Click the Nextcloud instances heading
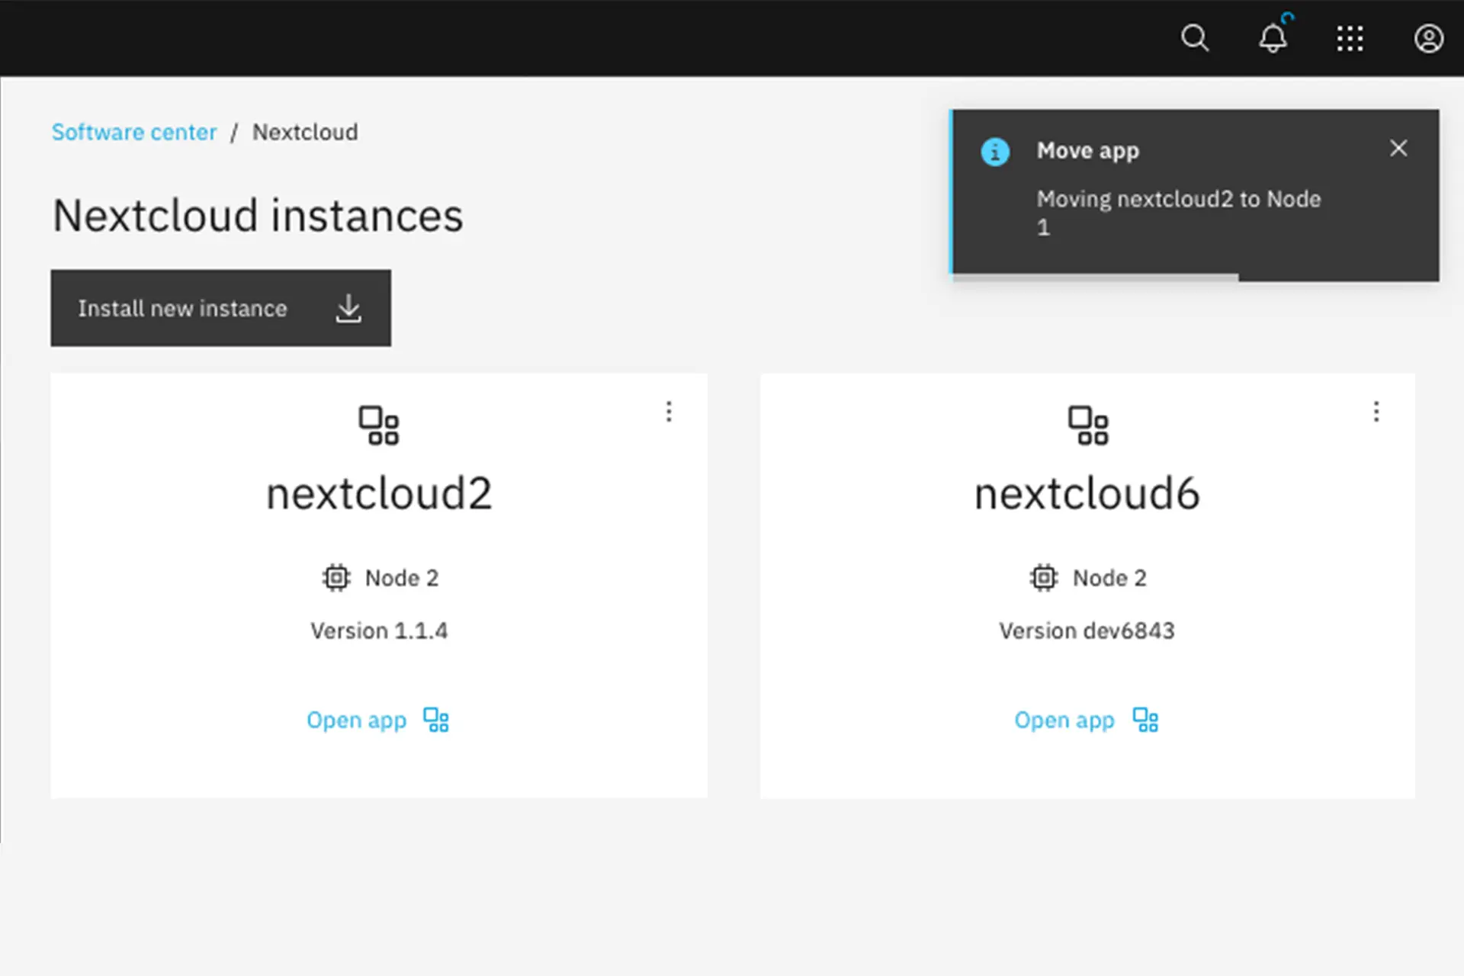 pos(258,216)
